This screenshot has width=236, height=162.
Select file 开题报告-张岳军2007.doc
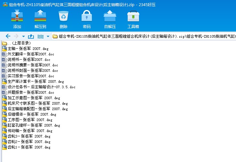(x=28, y=92)
